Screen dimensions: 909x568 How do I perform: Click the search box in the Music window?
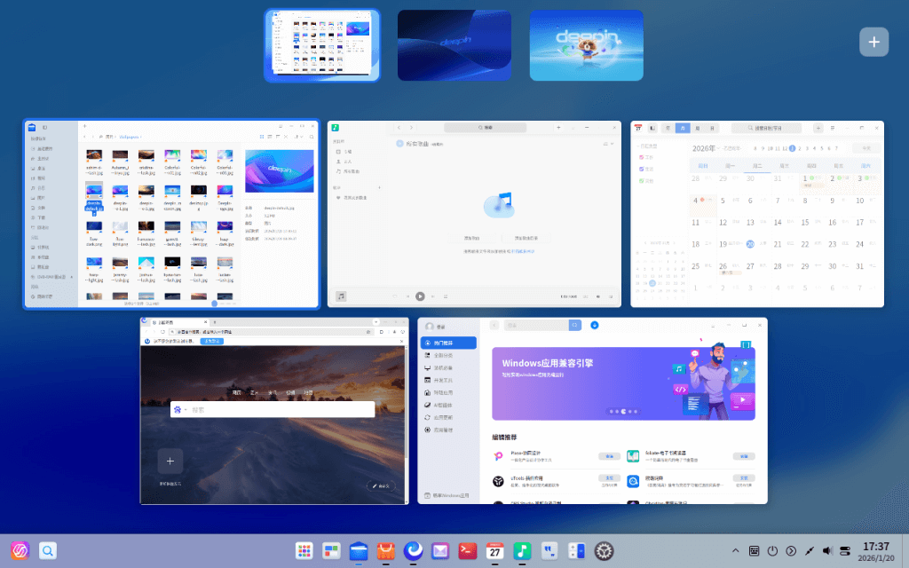click(486, 128)
